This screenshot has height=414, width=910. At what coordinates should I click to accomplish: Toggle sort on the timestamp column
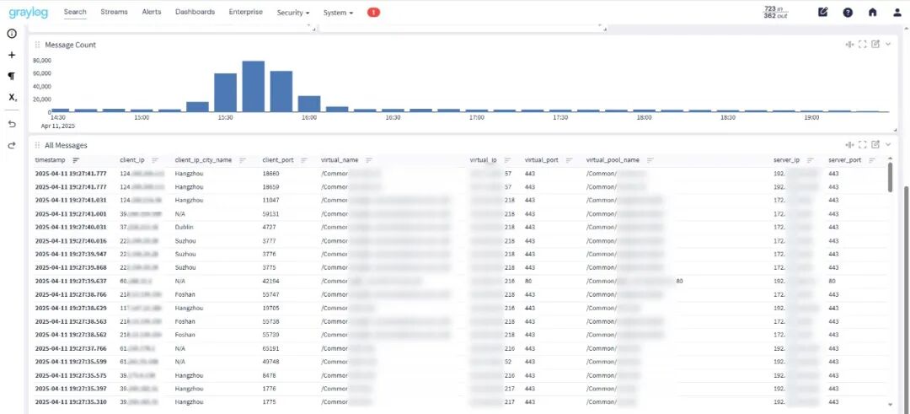(76, 160)
